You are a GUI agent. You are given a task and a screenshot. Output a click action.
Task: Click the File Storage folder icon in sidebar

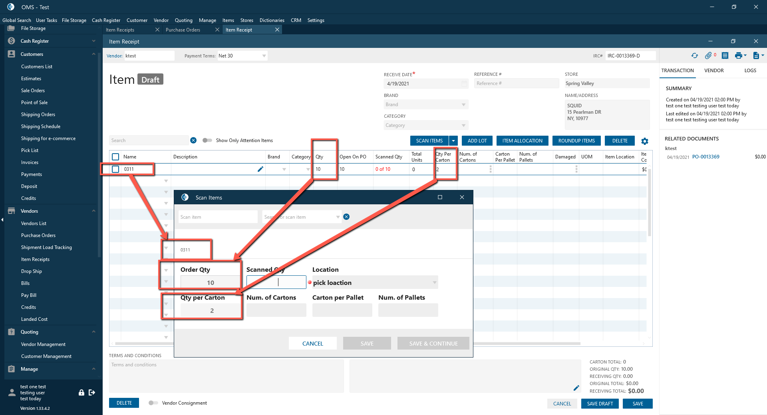point(11,28)
